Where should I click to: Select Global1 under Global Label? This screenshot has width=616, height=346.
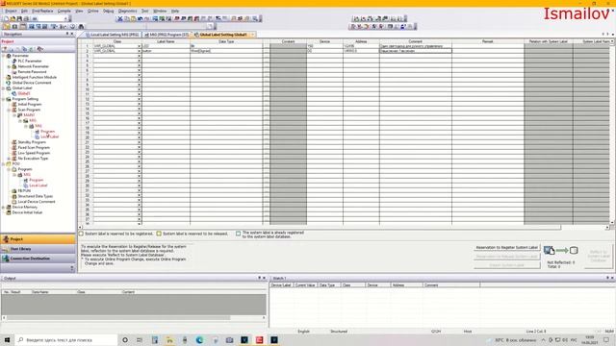pos(23,94)
